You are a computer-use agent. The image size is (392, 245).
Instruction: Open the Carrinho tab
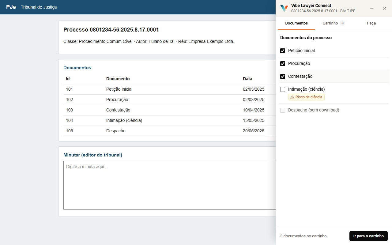click(x=334, y=23)
